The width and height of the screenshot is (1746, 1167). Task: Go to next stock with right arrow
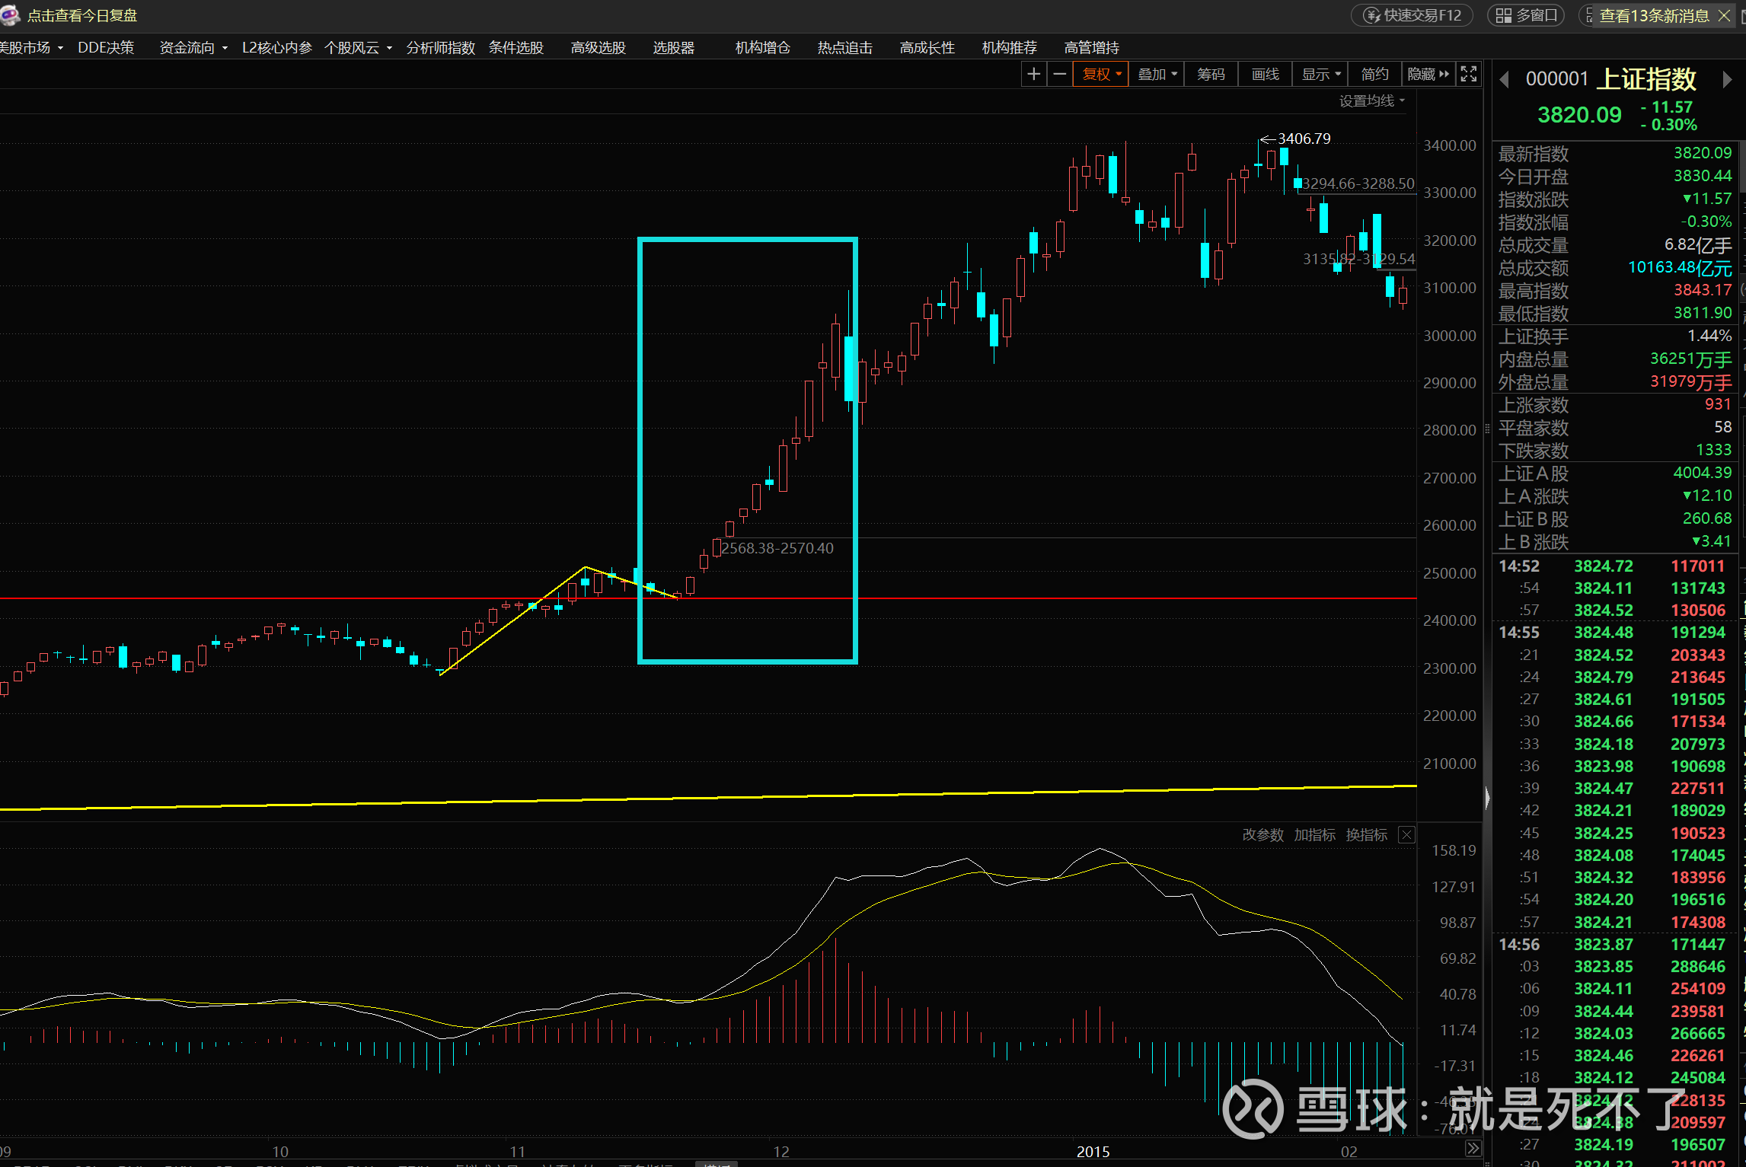click(1727, 79)
